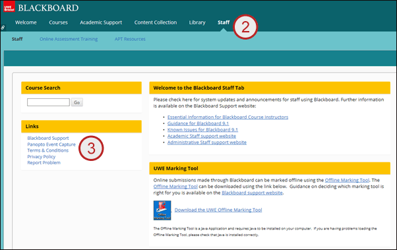397x250 pixels.
Task: Select the Staff sub-tab in light bar
Action: click(x=17, y=39)
